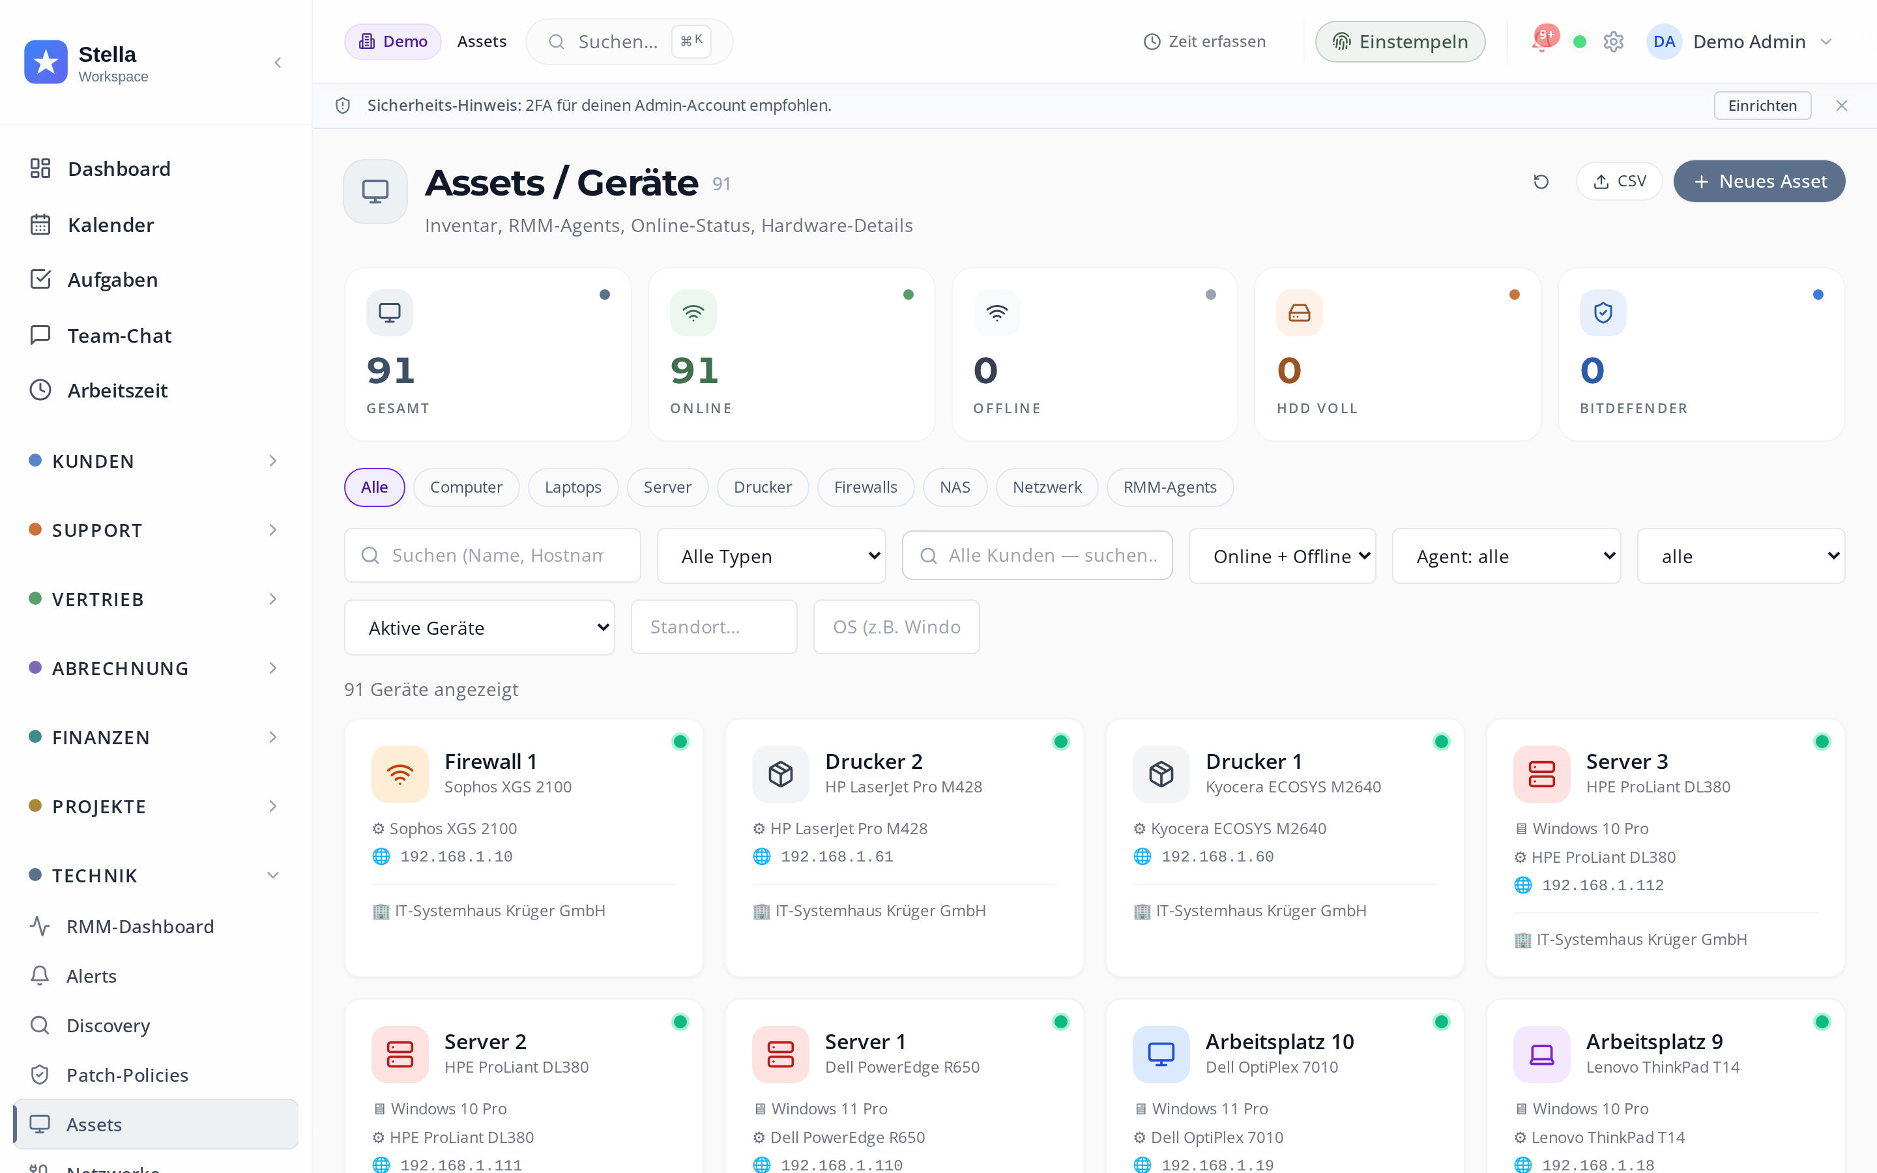Filter assets by Drucker
Viewport: 1877px width, 1173px height.
click(x=763, y=487)
